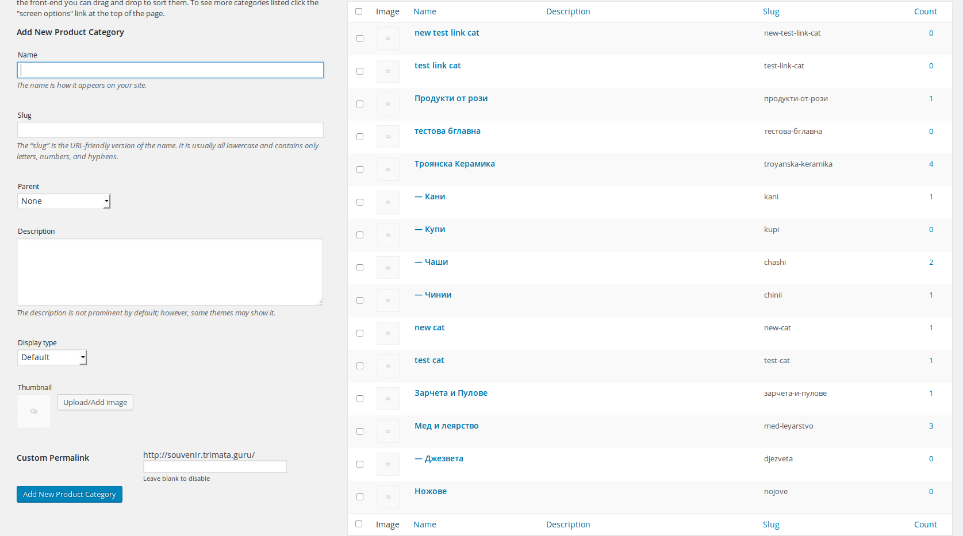
Task: Open the — Кани subcategory
Action: (x=430, y=196)
